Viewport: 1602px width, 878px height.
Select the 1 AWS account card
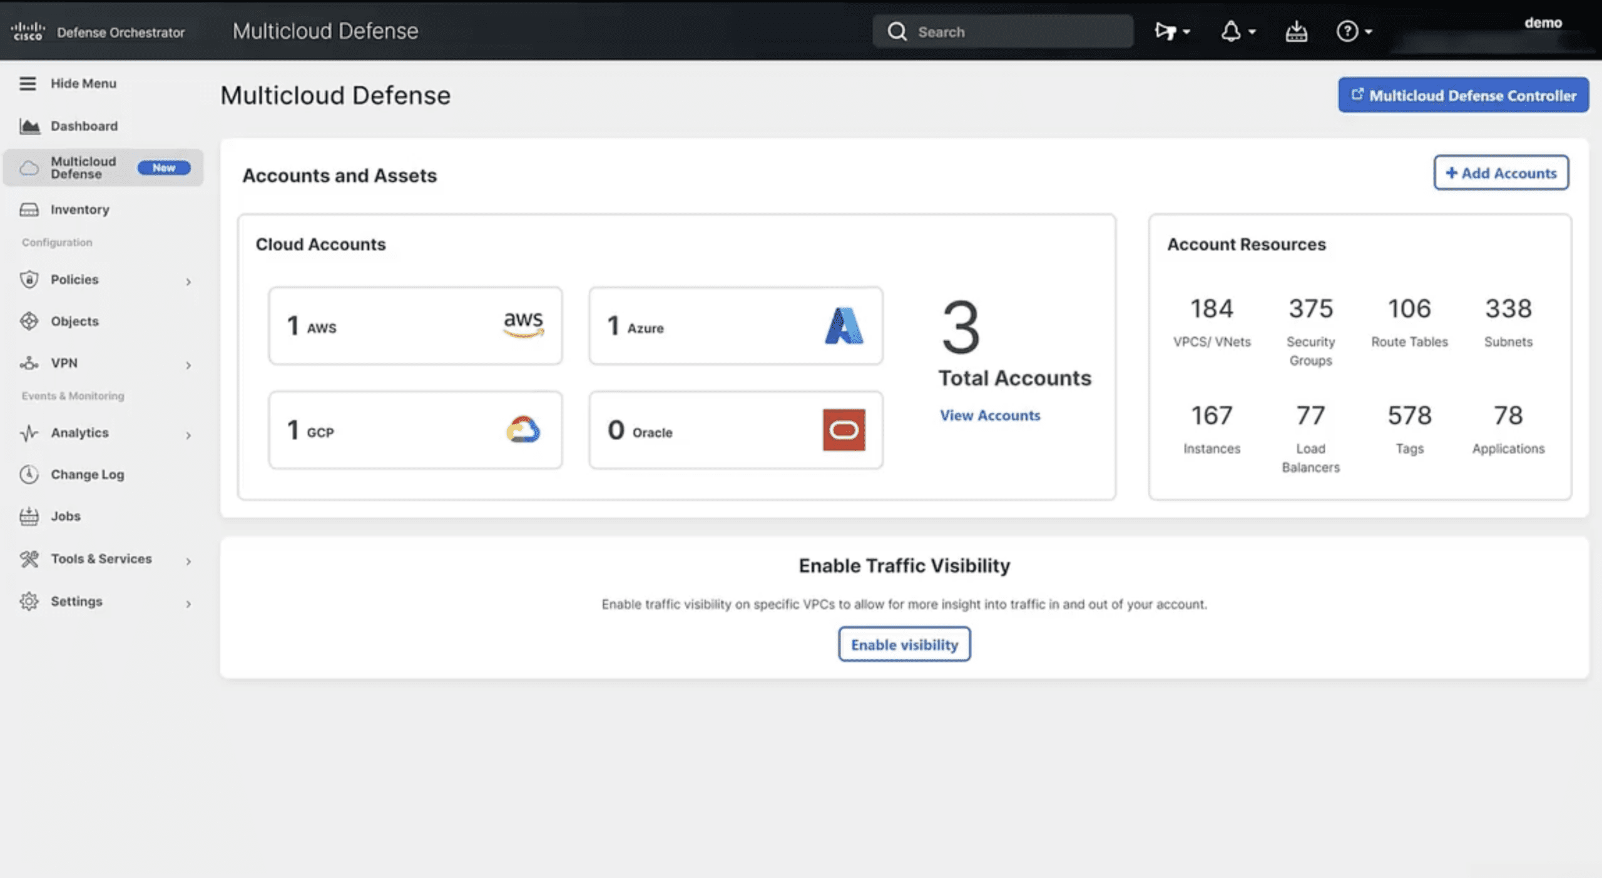click(416, 326)
